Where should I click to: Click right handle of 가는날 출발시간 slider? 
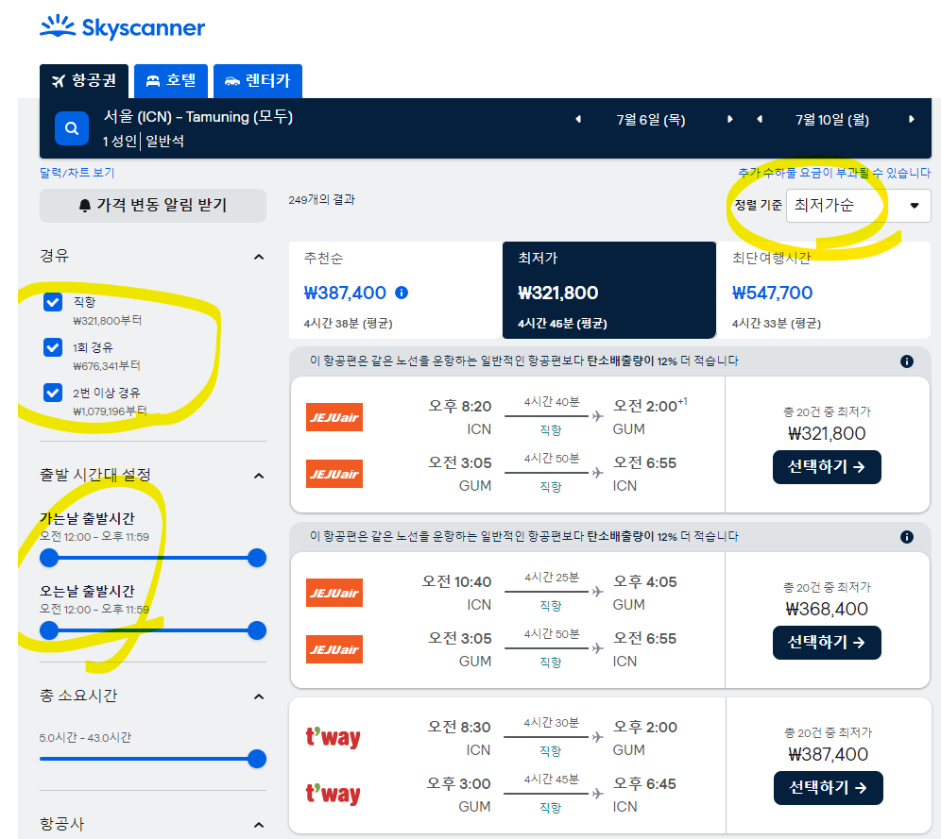coord(257,558)
